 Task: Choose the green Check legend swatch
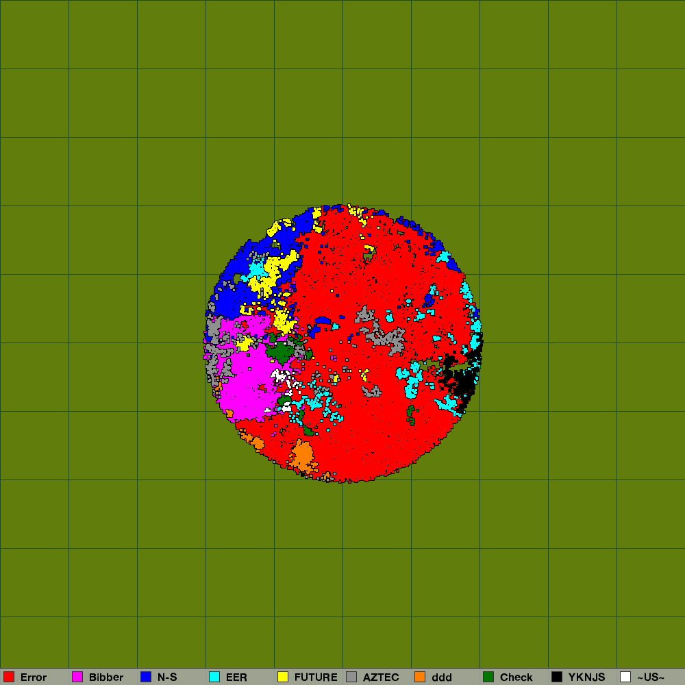(x=488, y=677)
